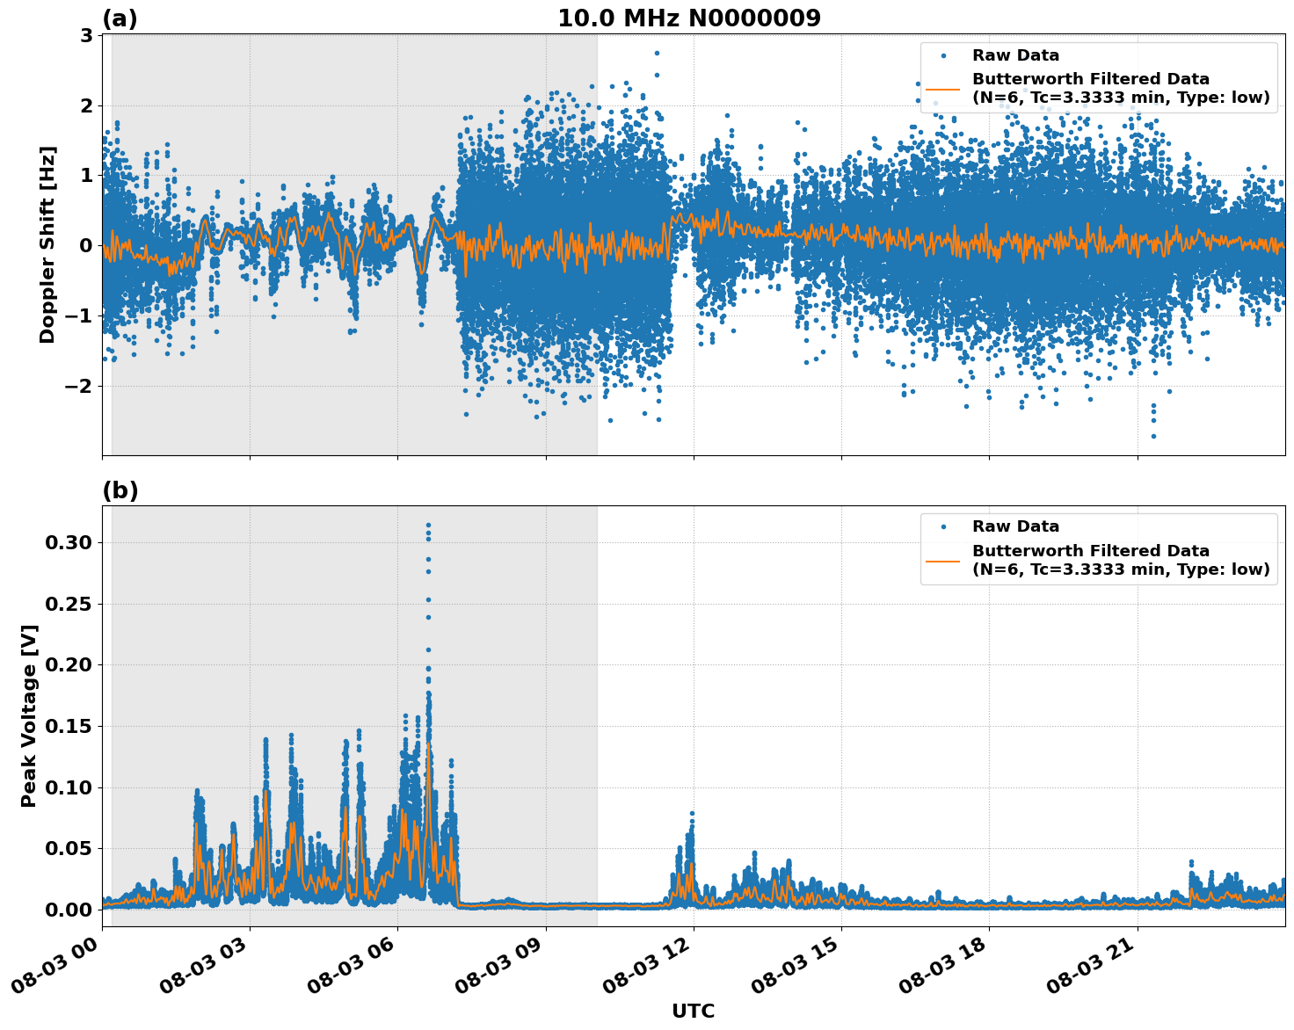Click the orange filtered line swatch in bottom legend

(945, 561)
